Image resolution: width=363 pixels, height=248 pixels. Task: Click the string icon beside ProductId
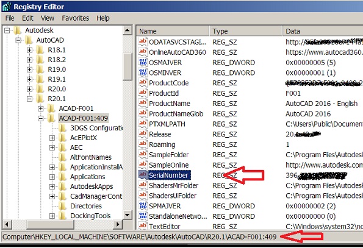pyautogui.click(x=143, y=93)
